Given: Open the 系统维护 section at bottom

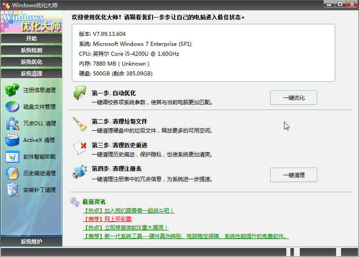Looking at the screenshot, I should click(31, 242).
